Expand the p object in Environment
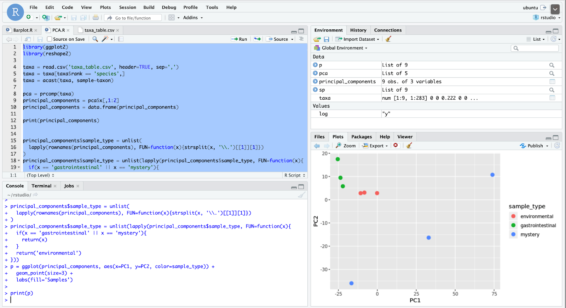566x308 pixels. [x=315, y=65]
